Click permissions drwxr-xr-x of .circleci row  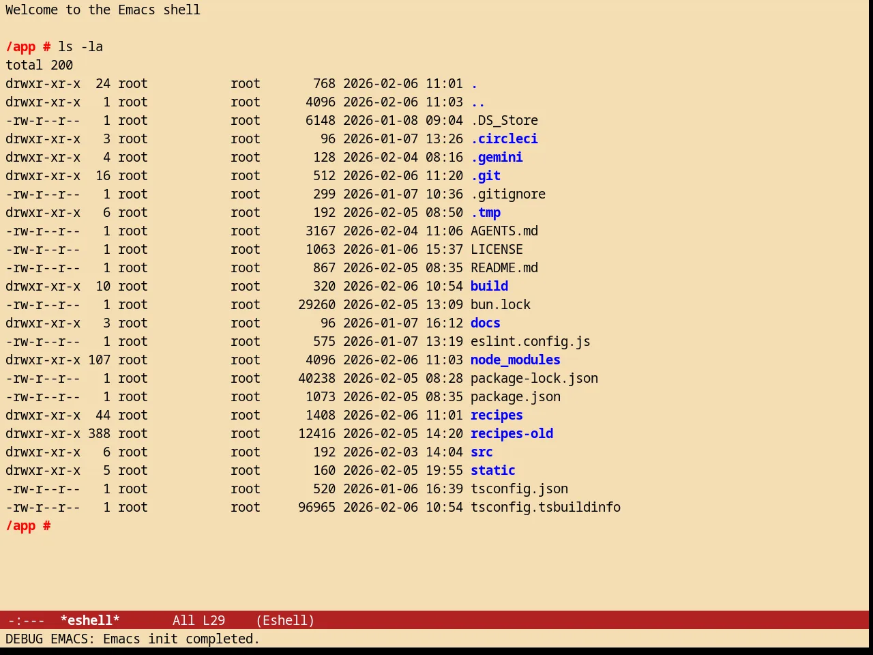click(43, 139)
